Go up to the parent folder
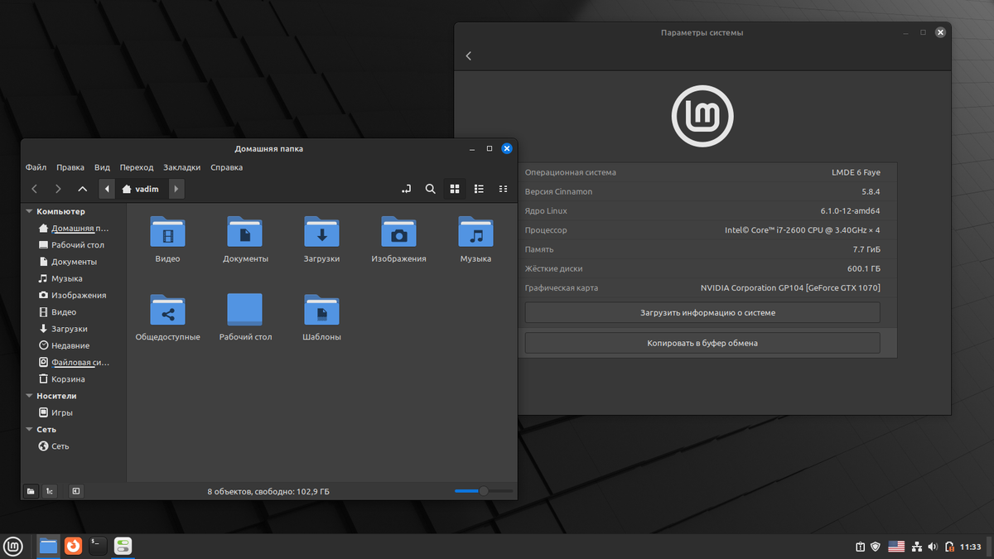994x559 pixels. [x=82, y=189]
